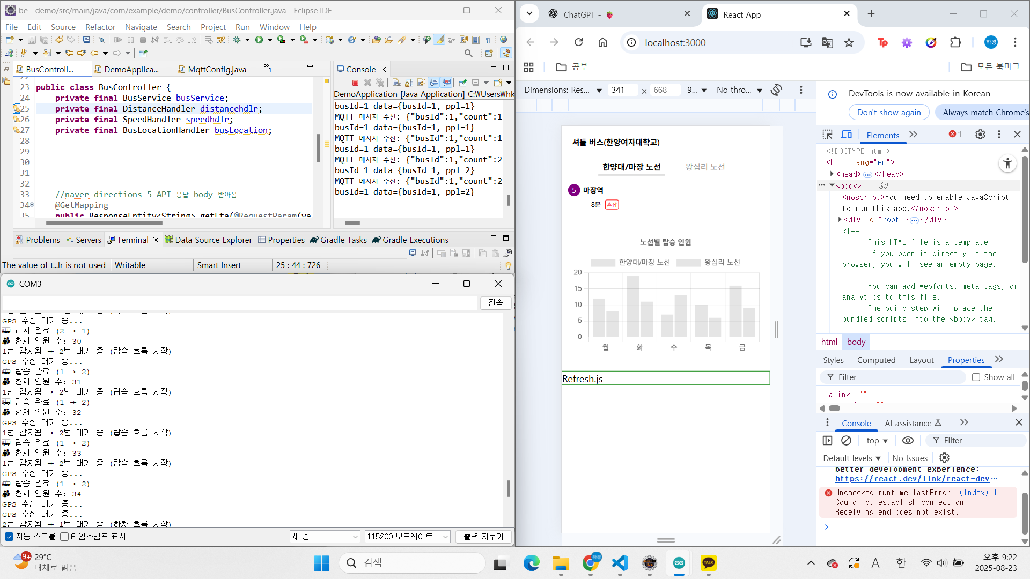Switch to the 왕십리 노선 tab
1030x579 pixels.
click(705, 167)
